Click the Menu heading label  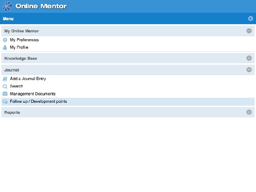click(x=8, y=19)
